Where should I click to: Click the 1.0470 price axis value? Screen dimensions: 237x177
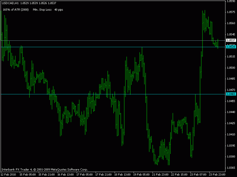[231, 90]
